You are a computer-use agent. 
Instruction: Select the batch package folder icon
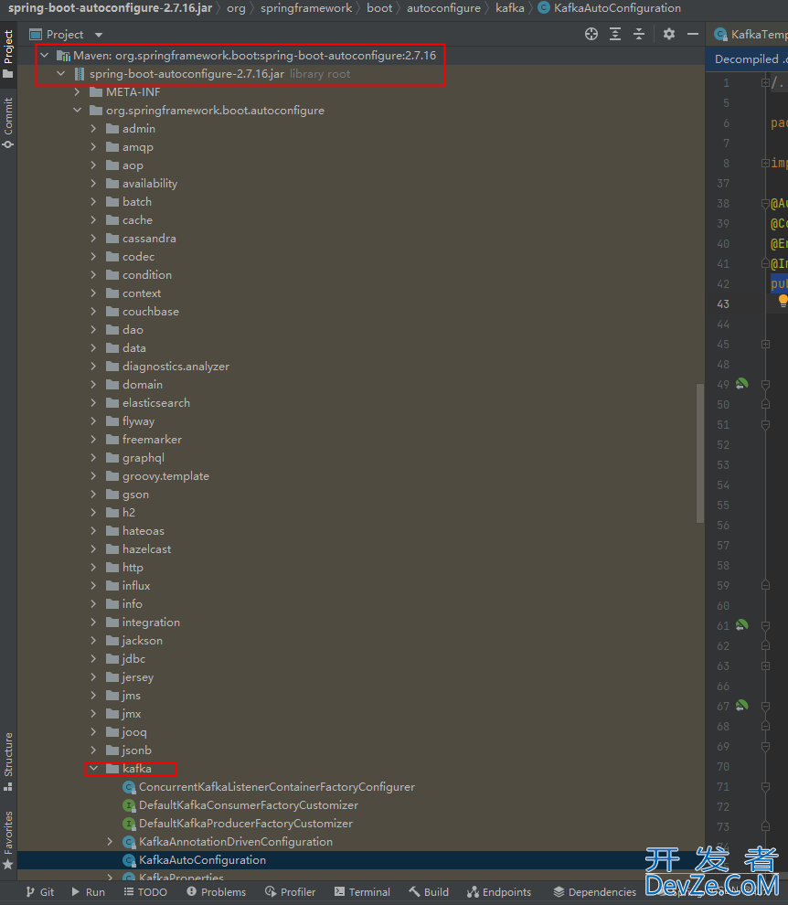tap(112, 201)
